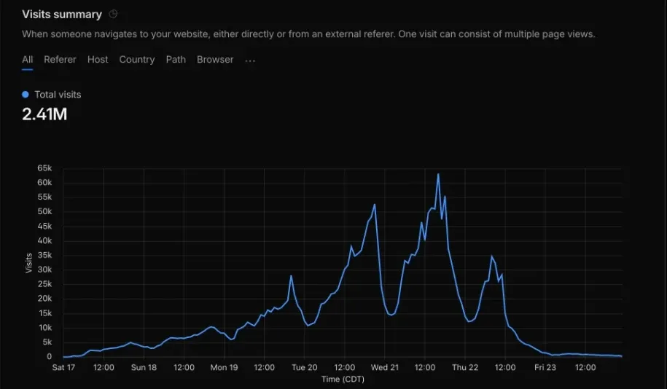The image size is (667, 389).
Task: Click the highest peak of the visits line
Action: [x=438, y=174]
